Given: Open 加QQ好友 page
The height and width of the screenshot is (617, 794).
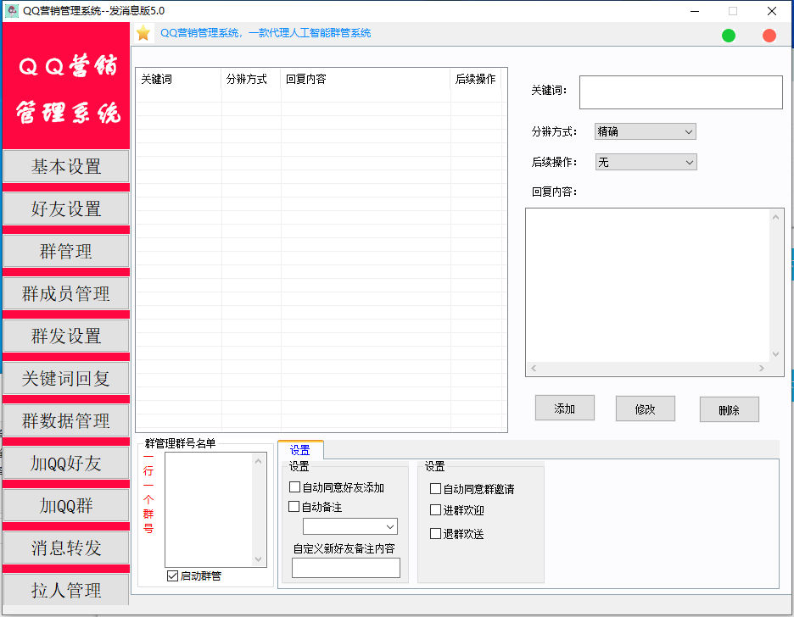Looking at the screenshot, I should (66, 464).
